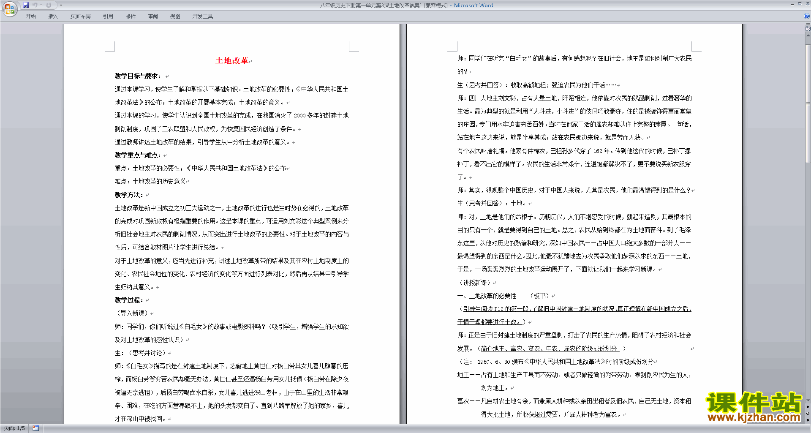Jump to next page with the double-down arrow
Viewport: 811px width, 433px height.
point(808,420)
